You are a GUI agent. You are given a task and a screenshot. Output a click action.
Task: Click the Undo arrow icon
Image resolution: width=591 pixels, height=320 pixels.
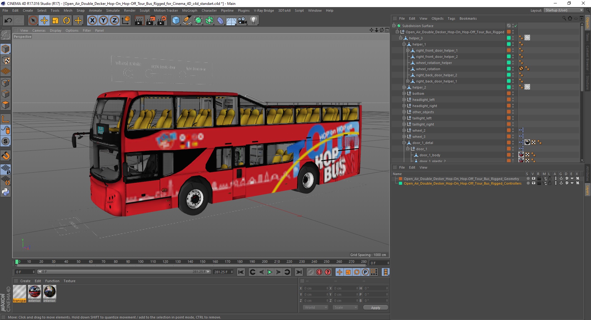pos(8,21)
